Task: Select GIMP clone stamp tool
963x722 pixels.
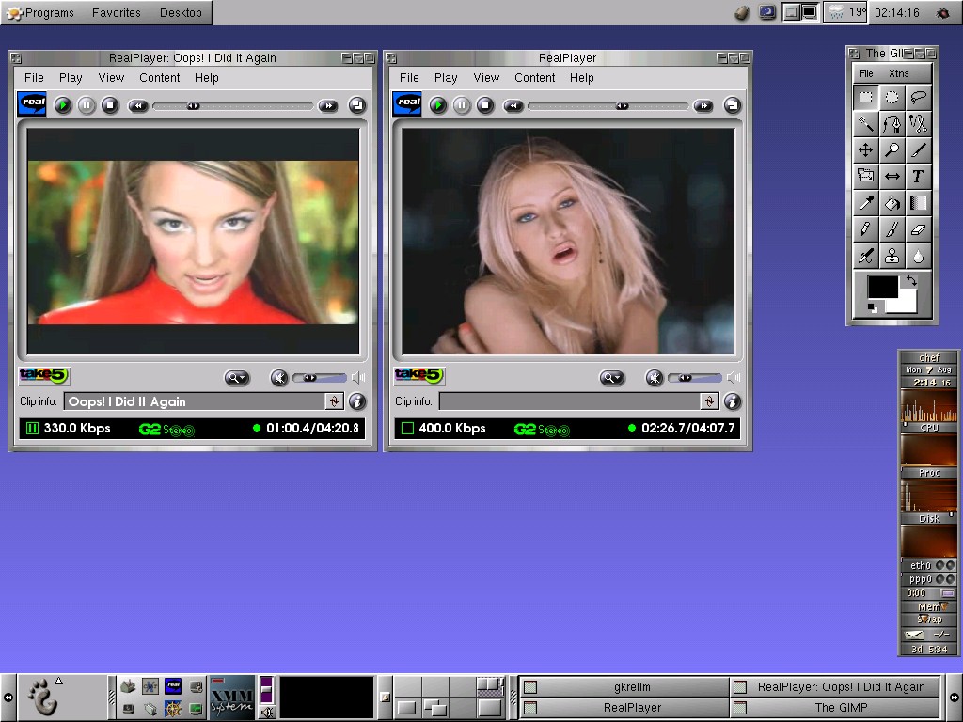Action: [x=892, y=256]
